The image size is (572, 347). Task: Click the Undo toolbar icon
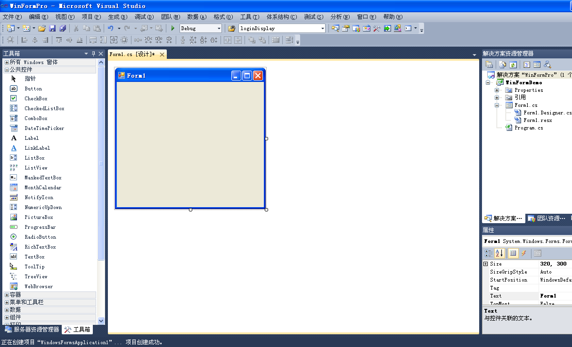point(110,28)
